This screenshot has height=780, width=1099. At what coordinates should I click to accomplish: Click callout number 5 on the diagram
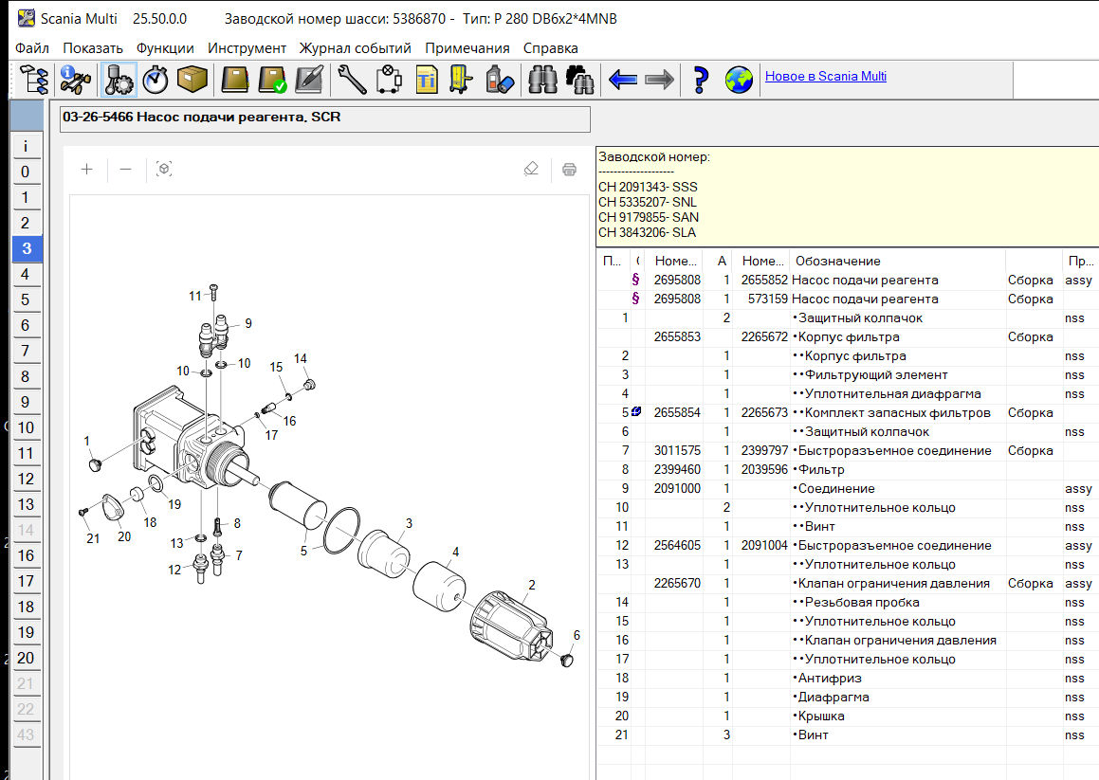pos(303,551)
